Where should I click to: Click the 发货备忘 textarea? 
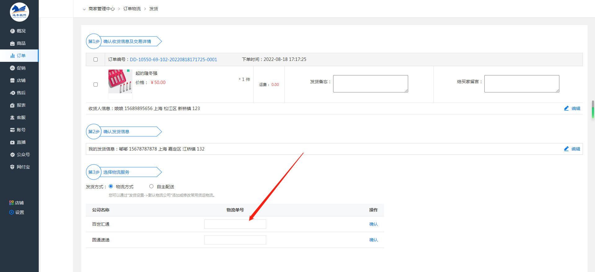click(x=371, y=84)
